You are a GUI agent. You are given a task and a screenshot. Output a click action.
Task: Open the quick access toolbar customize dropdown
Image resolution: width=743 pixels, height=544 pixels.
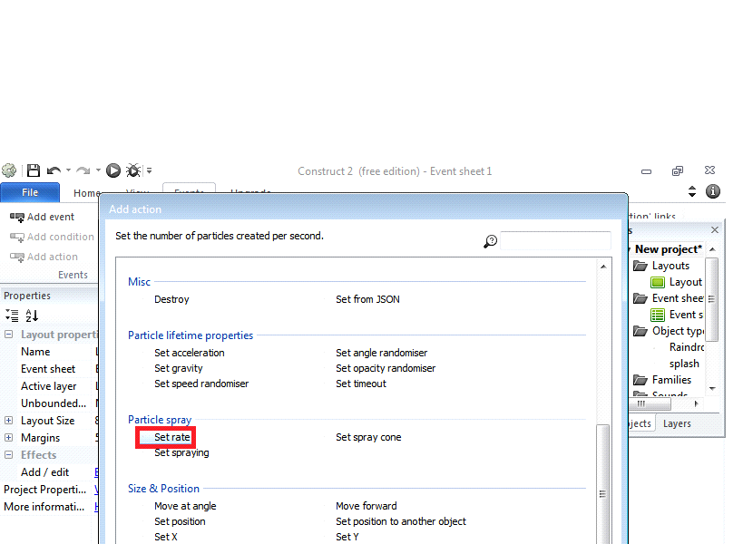pos(149,170)
